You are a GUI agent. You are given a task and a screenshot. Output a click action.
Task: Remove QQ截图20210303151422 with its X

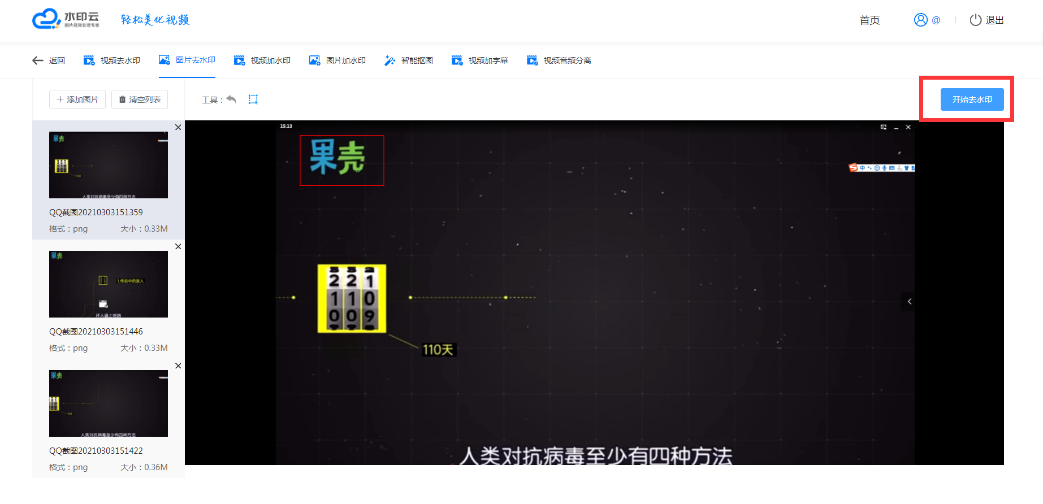click(178, 366)
